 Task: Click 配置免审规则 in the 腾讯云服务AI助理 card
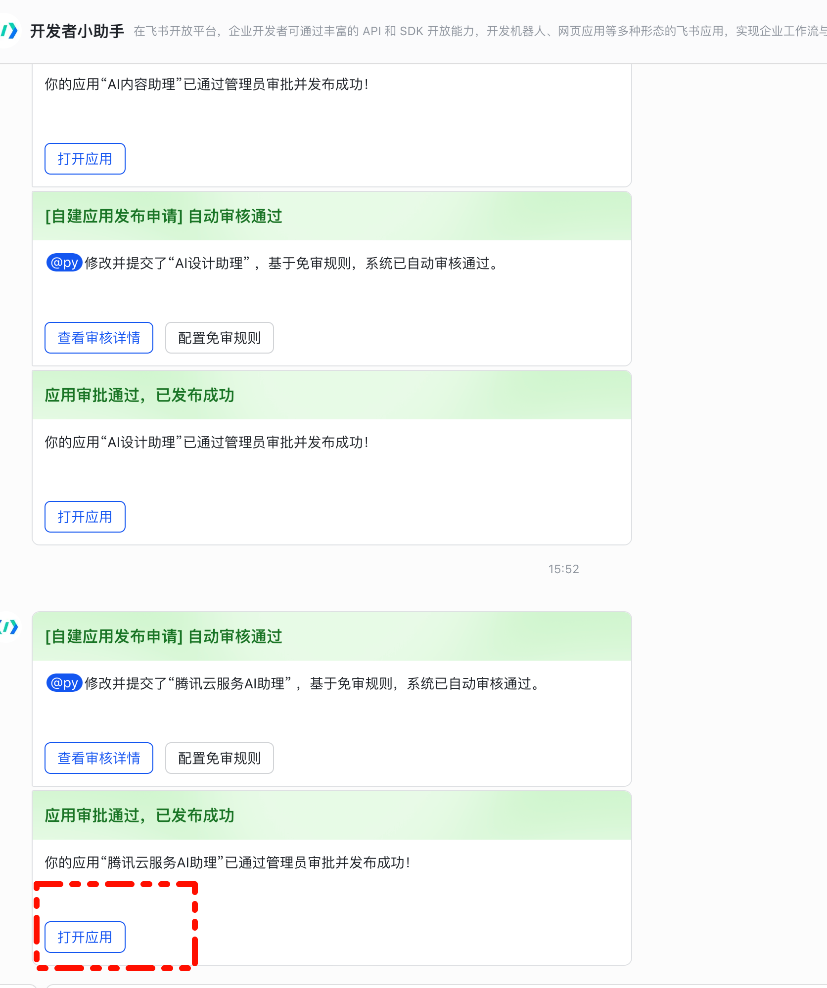pyautogui.click(x=219, y=758)
